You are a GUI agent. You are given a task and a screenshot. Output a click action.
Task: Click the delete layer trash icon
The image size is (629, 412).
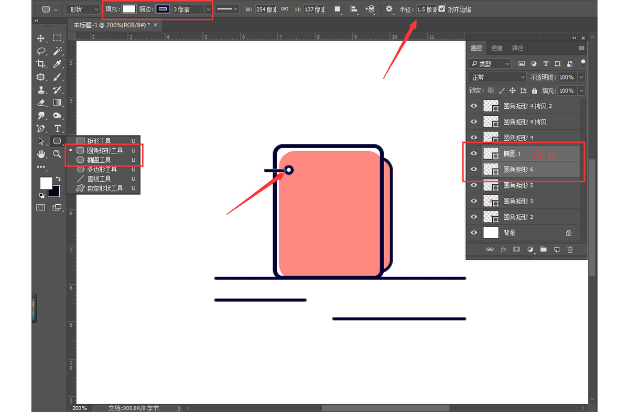click(570, 250)
